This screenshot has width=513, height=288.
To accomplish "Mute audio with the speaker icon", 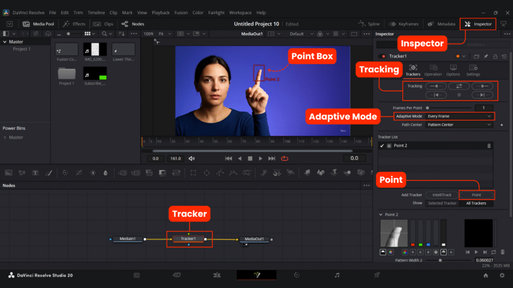I will (191, 158).
